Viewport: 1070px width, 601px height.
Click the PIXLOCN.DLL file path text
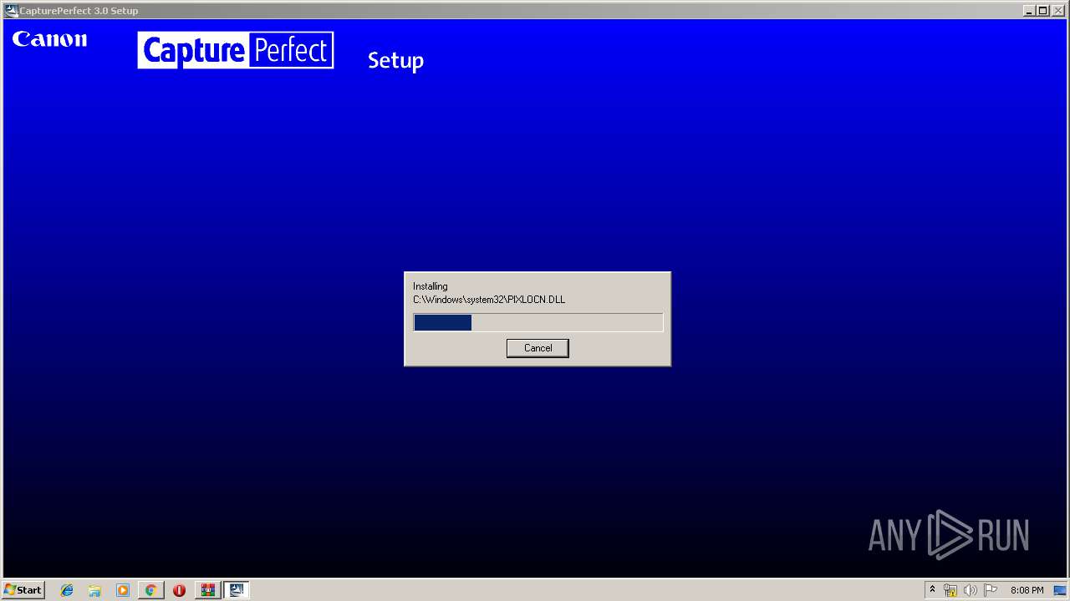coord(489,300)
